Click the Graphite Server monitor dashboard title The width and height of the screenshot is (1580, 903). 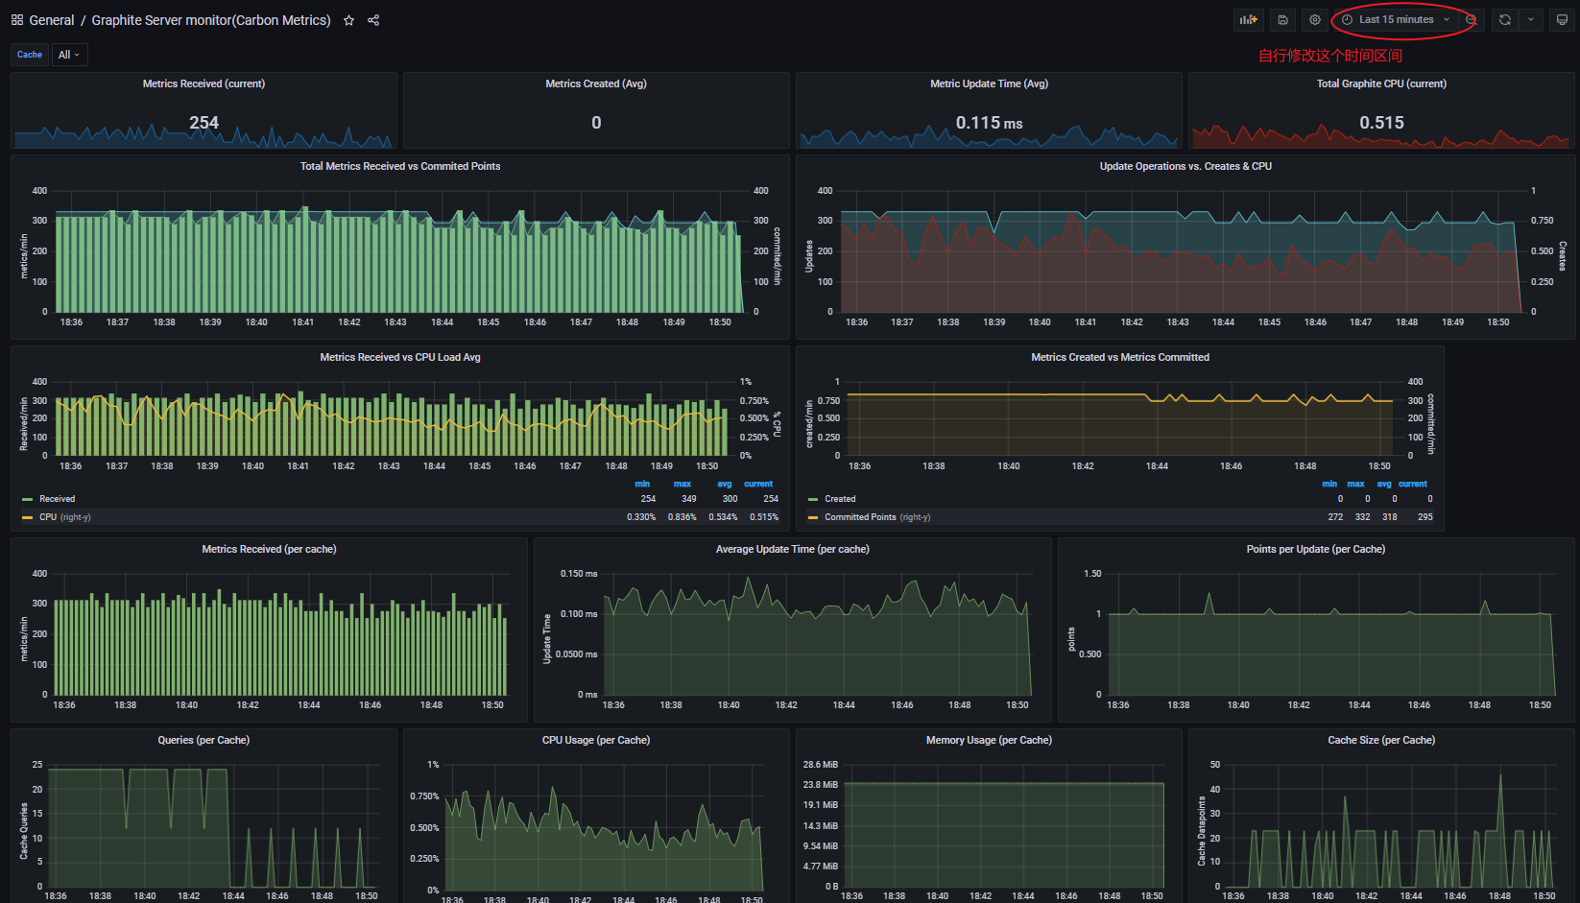click(x=210, y=20)
